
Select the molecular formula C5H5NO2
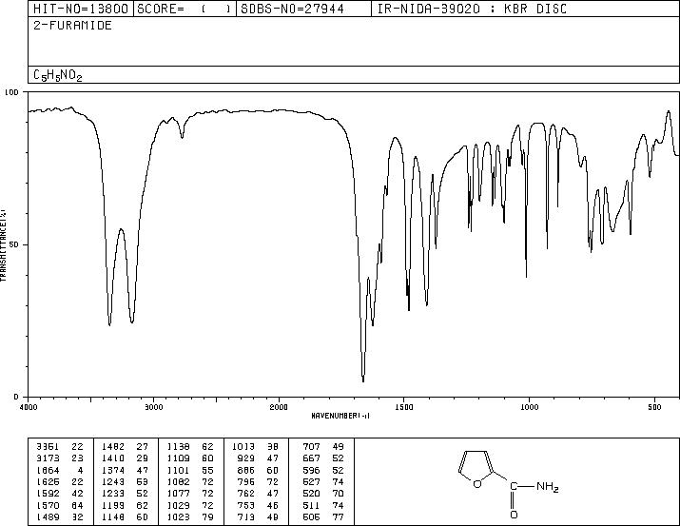tap(58, 75)
